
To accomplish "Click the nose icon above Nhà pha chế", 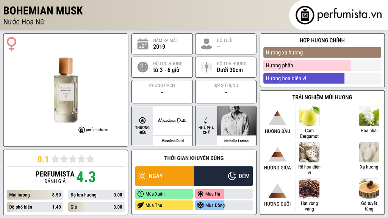I will 206,120.
